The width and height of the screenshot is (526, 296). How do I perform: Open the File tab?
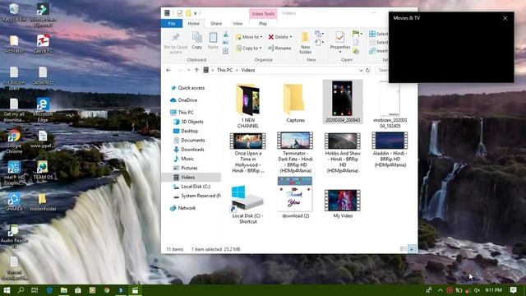tap(172, 24)
